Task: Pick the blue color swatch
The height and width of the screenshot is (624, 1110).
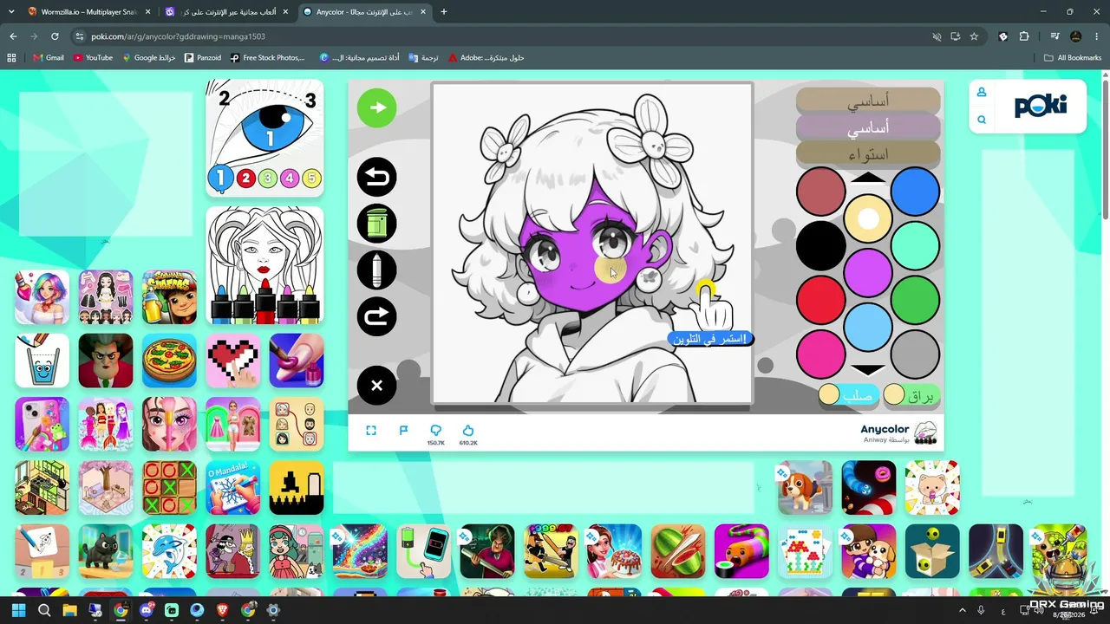Action: coord(915,192)
